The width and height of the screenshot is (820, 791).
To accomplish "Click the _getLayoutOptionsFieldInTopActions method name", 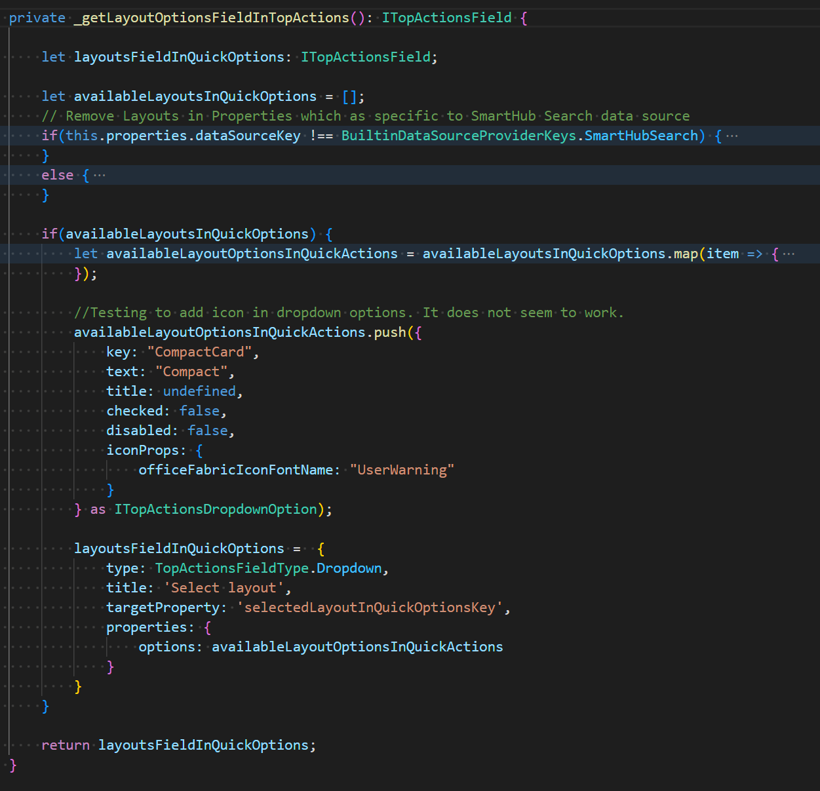I will (212, 18).
